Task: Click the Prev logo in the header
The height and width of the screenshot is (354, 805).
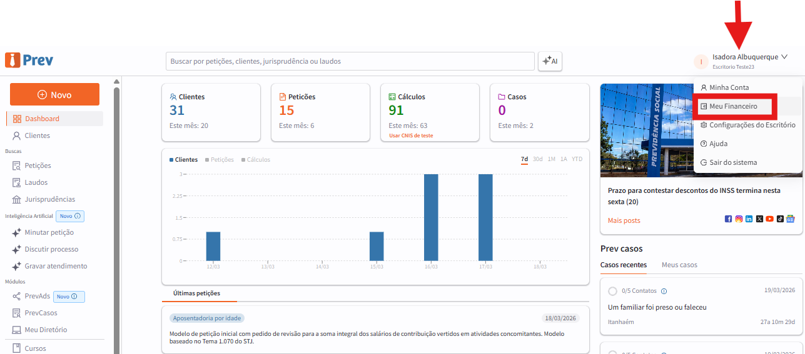Action: click(29, 60)
